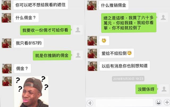Select the 你可以吧不想给我看的遮住 message bubble
The height and width of the screenshot is (107, 170).
(x=41, y=5)
